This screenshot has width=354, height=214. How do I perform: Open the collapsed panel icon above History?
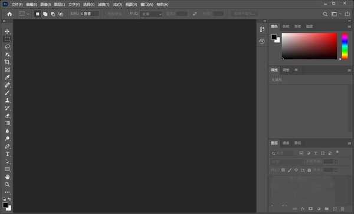click(x=262, y=29)
